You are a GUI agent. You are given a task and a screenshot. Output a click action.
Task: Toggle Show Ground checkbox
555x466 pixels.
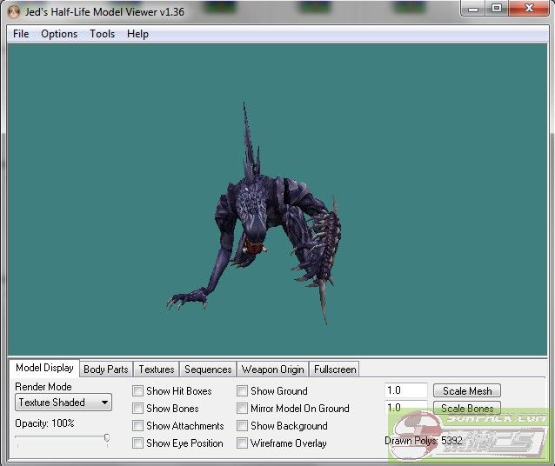(x=243, y=391)
